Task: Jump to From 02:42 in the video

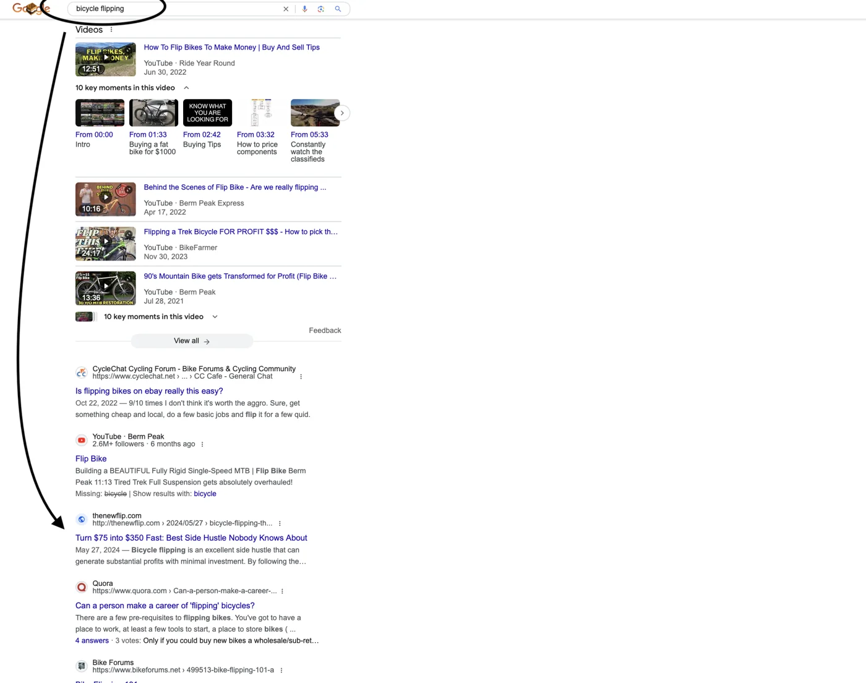Action: coord(202,135)
